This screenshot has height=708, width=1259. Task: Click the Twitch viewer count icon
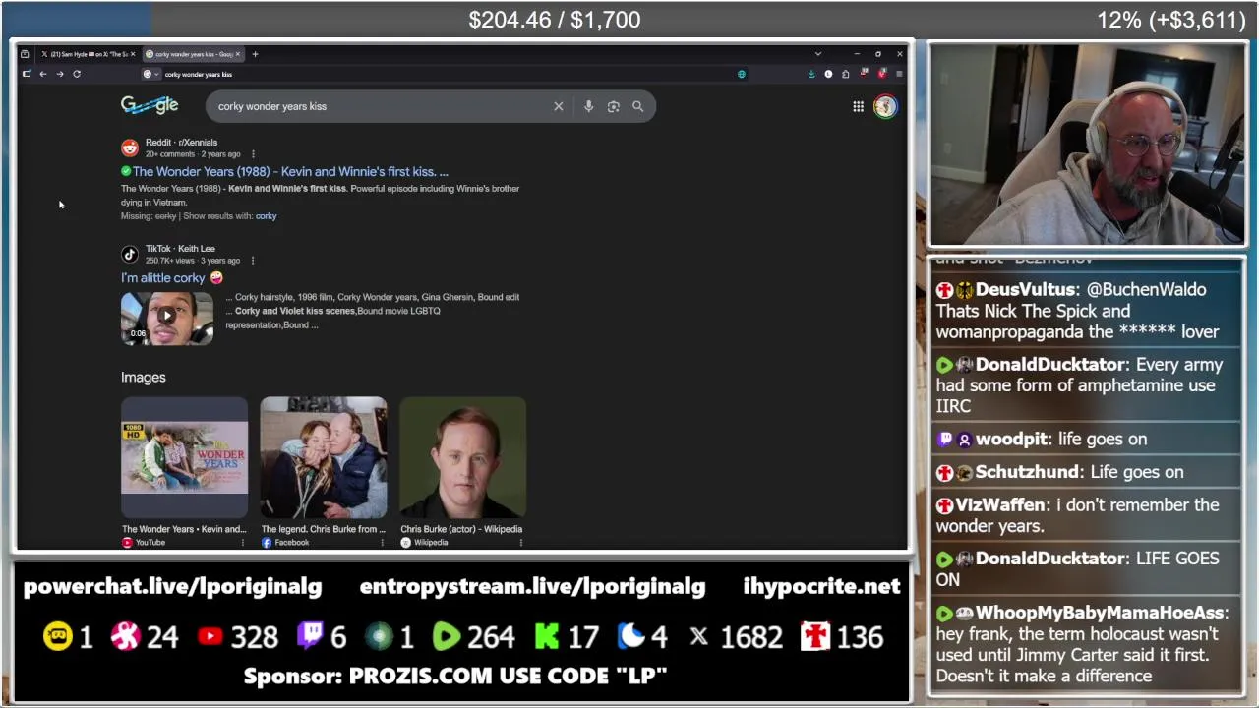[309, 636]
